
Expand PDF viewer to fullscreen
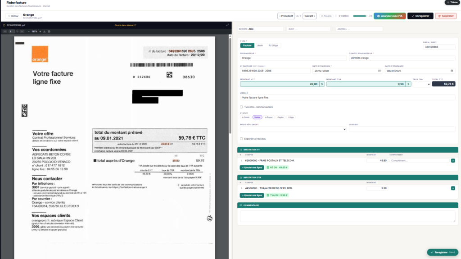(x=227, y=25)
